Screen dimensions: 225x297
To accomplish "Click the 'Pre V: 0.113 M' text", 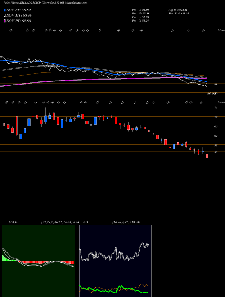I will (x=179, y=13).
